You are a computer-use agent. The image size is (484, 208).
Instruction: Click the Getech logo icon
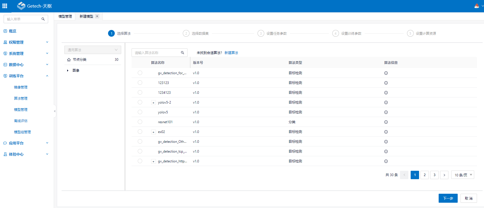point(21,6)
